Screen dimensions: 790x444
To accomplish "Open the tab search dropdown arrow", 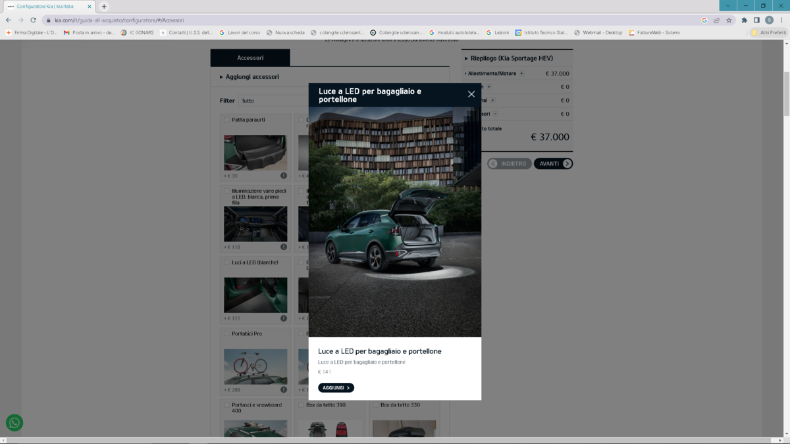I will click(x=728, y=6).
